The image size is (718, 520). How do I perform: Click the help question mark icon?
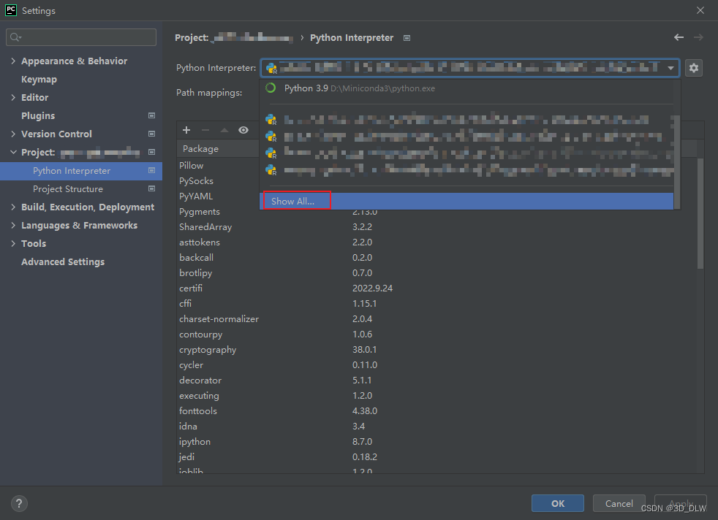click(x=19, y=503)
